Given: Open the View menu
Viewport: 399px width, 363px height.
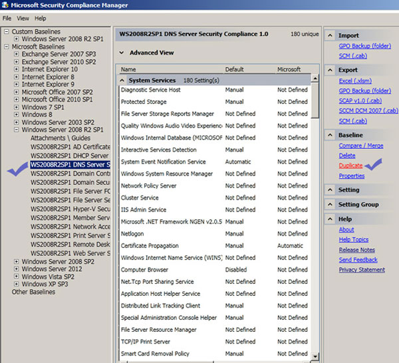Looking at the screenshot, I should pos(23,19).
